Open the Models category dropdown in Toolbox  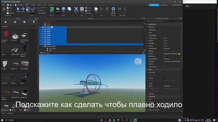(x=20, y=26)
